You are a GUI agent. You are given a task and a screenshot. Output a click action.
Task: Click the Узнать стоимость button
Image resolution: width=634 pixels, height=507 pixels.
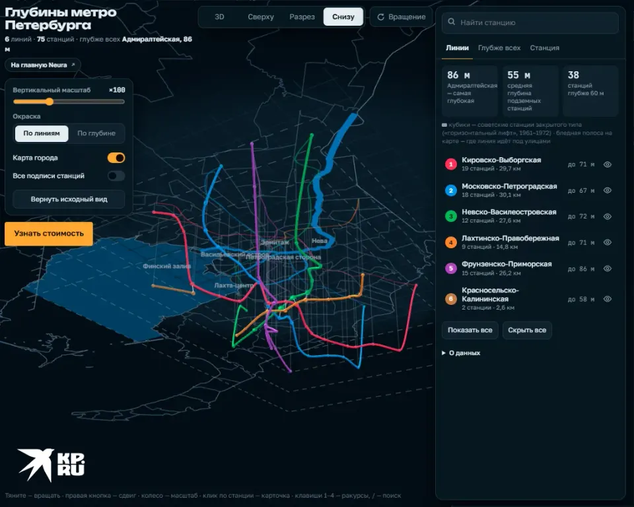coord(49,233)
